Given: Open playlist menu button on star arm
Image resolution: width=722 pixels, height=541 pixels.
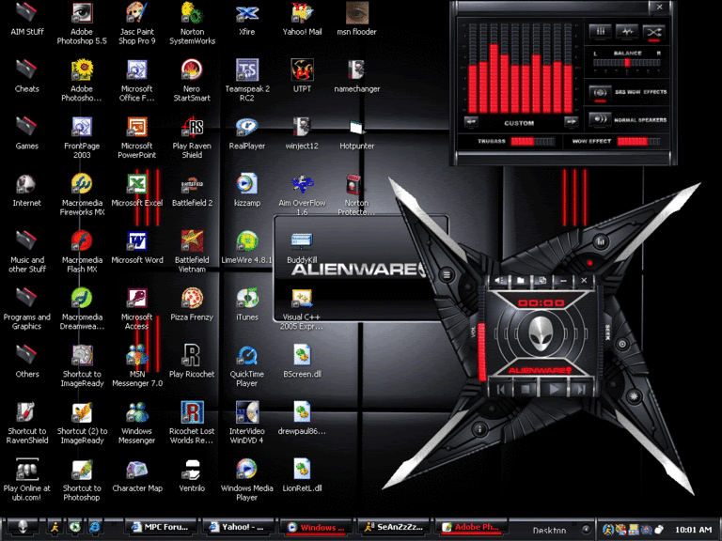Looking at the screenshot, I should [447, 274].
